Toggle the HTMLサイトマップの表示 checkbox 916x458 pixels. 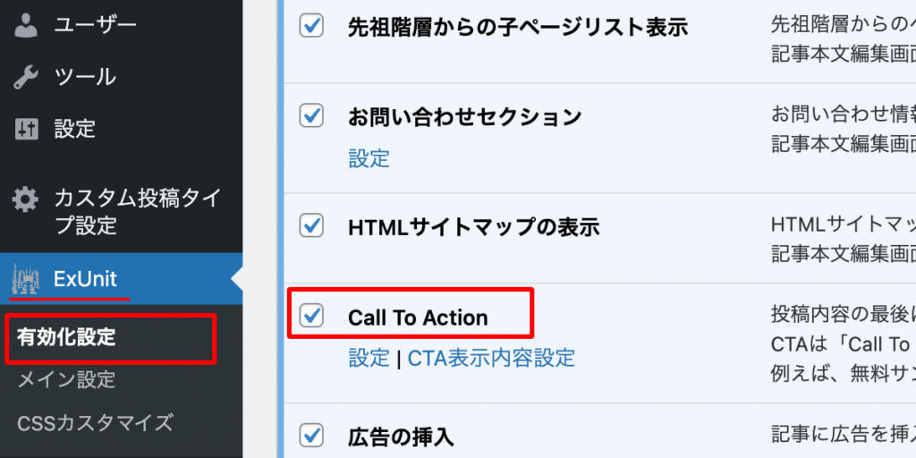pyautogui.click(x=311, y=226)
